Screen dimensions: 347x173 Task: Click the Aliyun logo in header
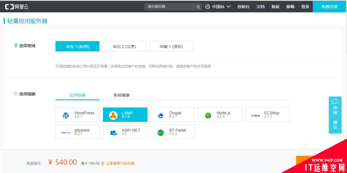17,7
